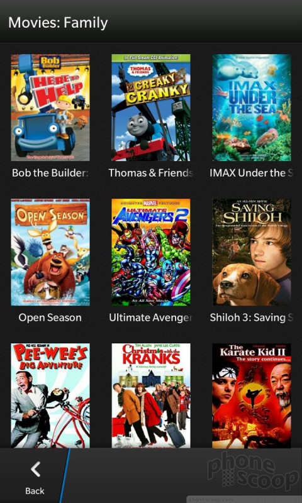Viewport: 302px width, 503px height.
Task: Click the blue diagonal divider beside Back
Action: pos(64,475)
